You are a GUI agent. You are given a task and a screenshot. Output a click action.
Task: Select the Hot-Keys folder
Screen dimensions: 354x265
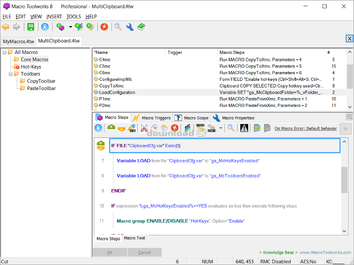click(x=31, y=67)
